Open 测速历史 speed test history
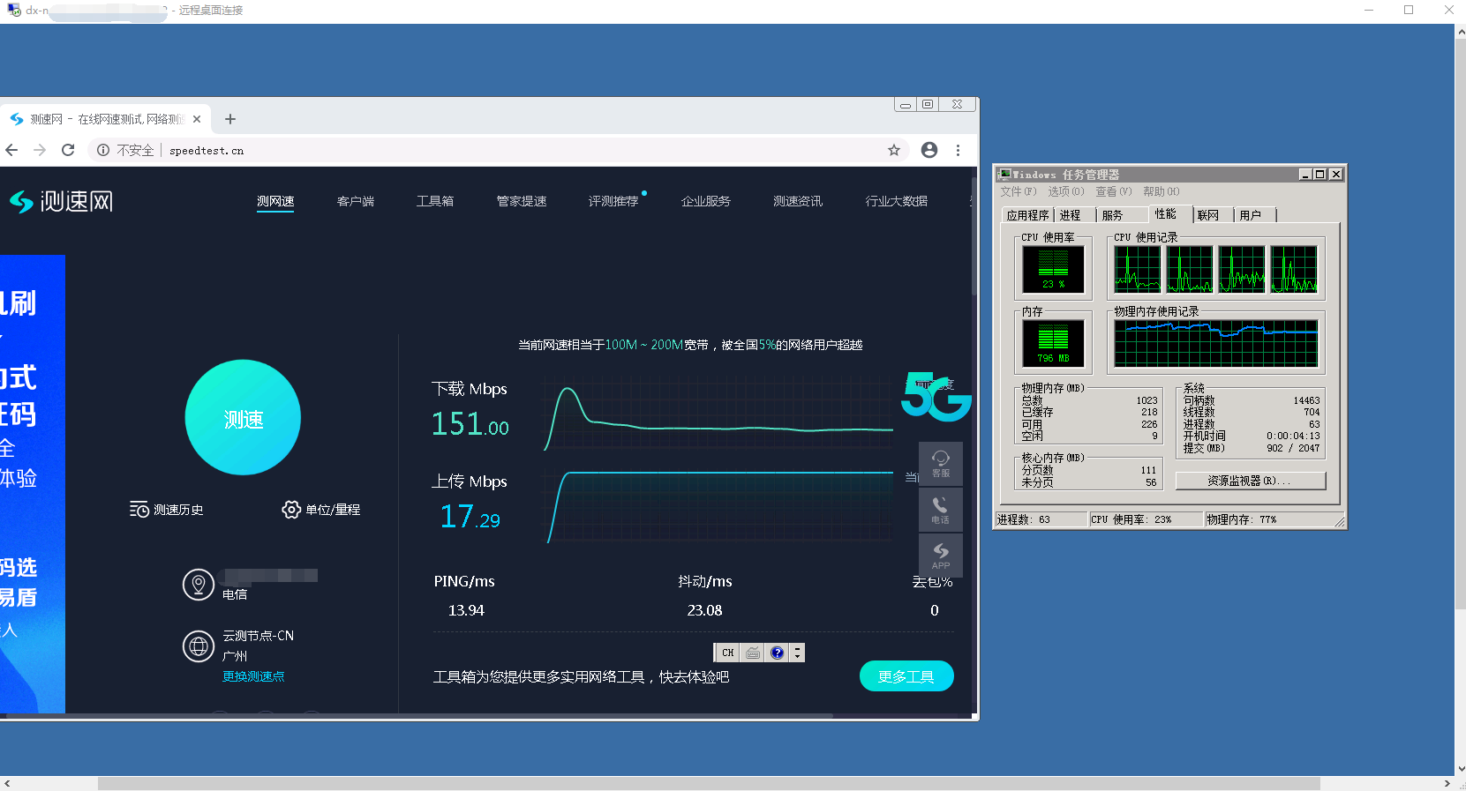This screenshot has height=791, width=1466. (166, 510)
